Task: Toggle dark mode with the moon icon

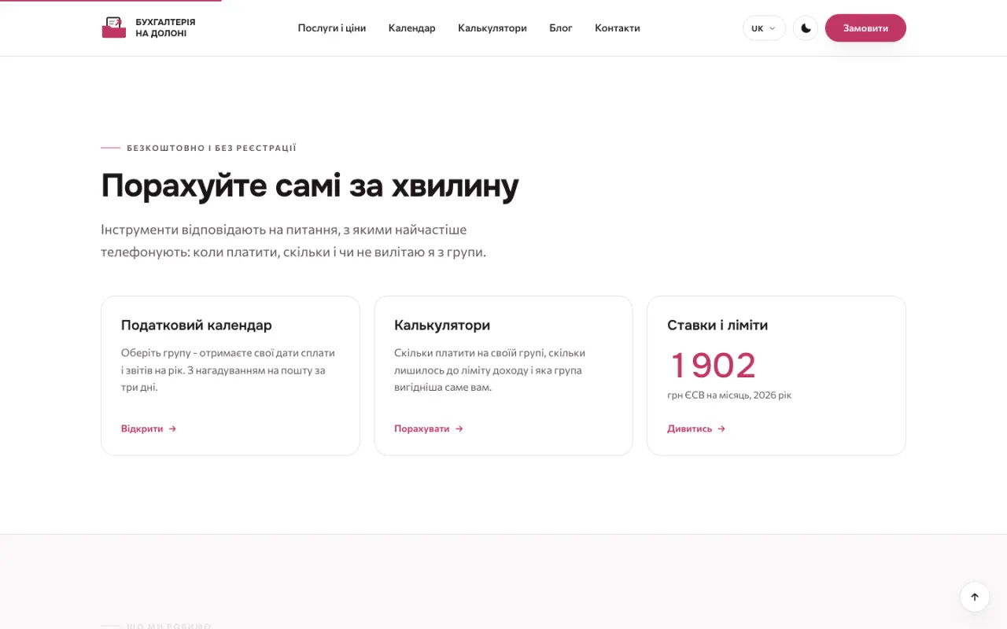Action: 806,28
